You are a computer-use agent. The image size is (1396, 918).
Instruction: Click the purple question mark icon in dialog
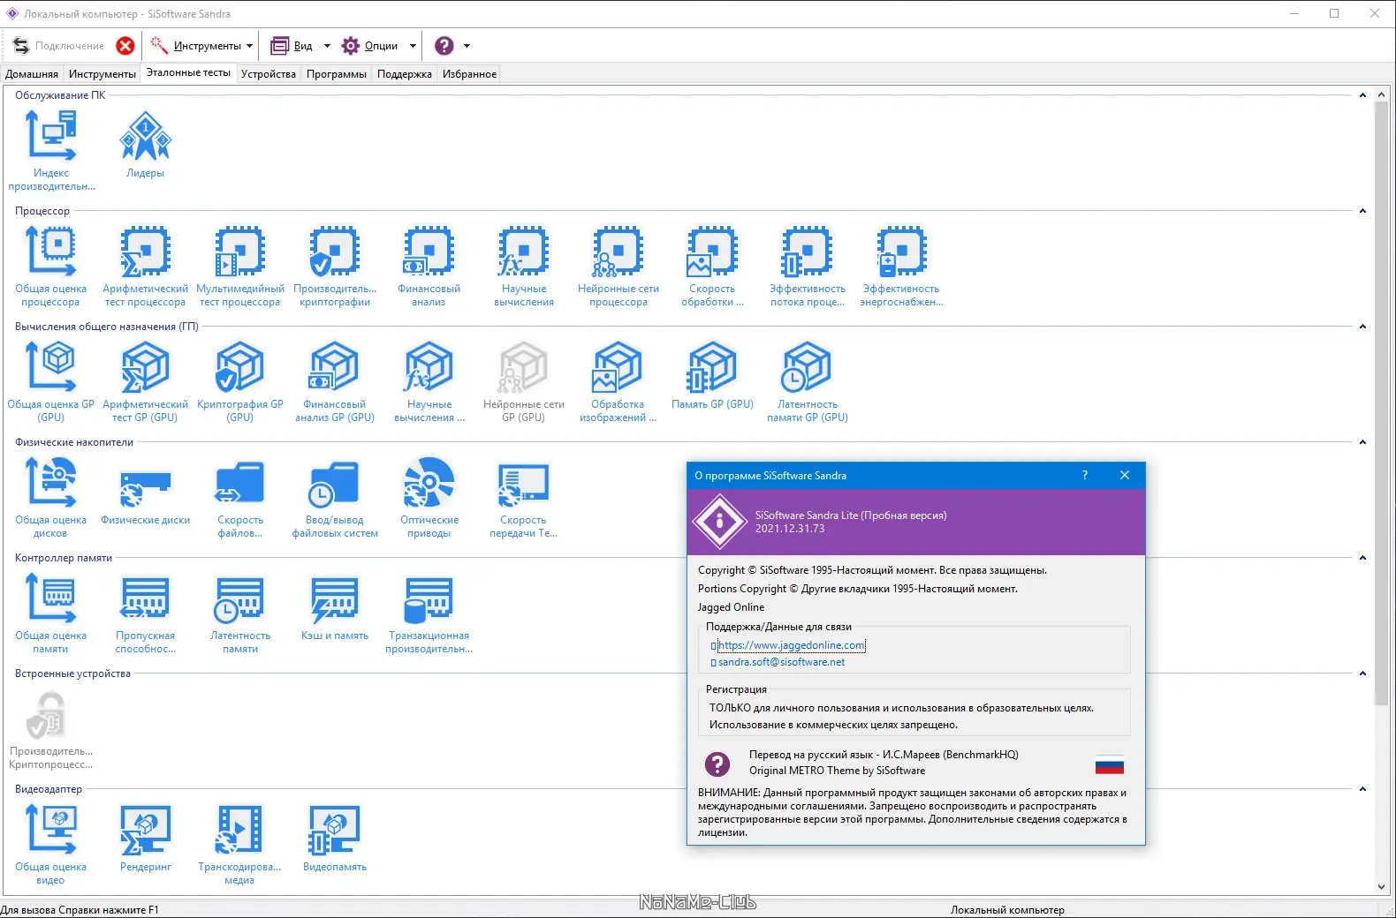point(717,764)
